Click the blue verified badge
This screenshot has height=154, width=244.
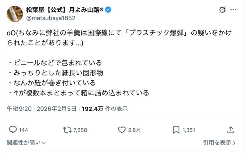108,10
